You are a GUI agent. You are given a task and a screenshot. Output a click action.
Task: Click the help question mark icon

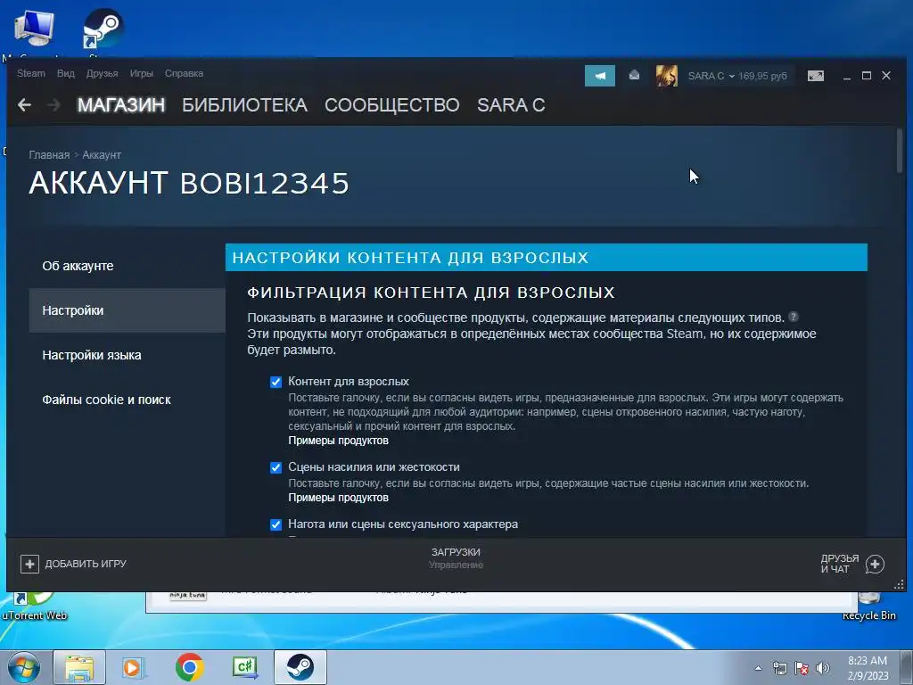[793, 317]
